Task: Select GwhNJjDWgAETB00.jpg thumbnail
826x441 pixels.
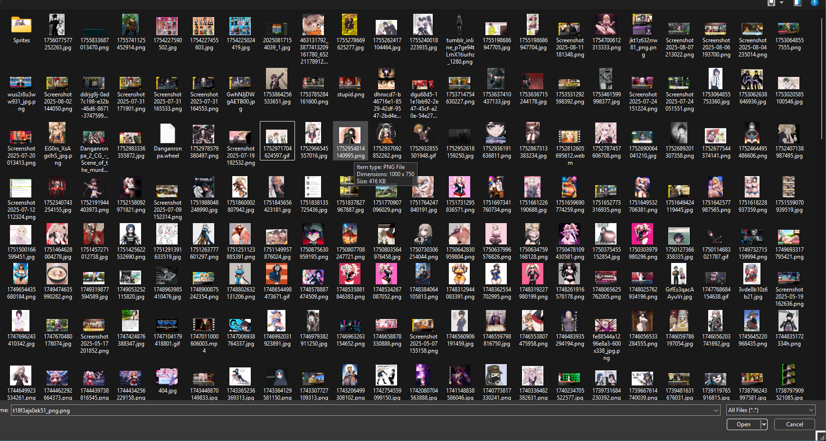Action: [x=241, y=83]
